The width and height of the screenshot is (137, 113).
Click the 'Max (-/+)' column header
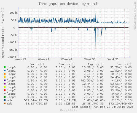tap(124, 64)
